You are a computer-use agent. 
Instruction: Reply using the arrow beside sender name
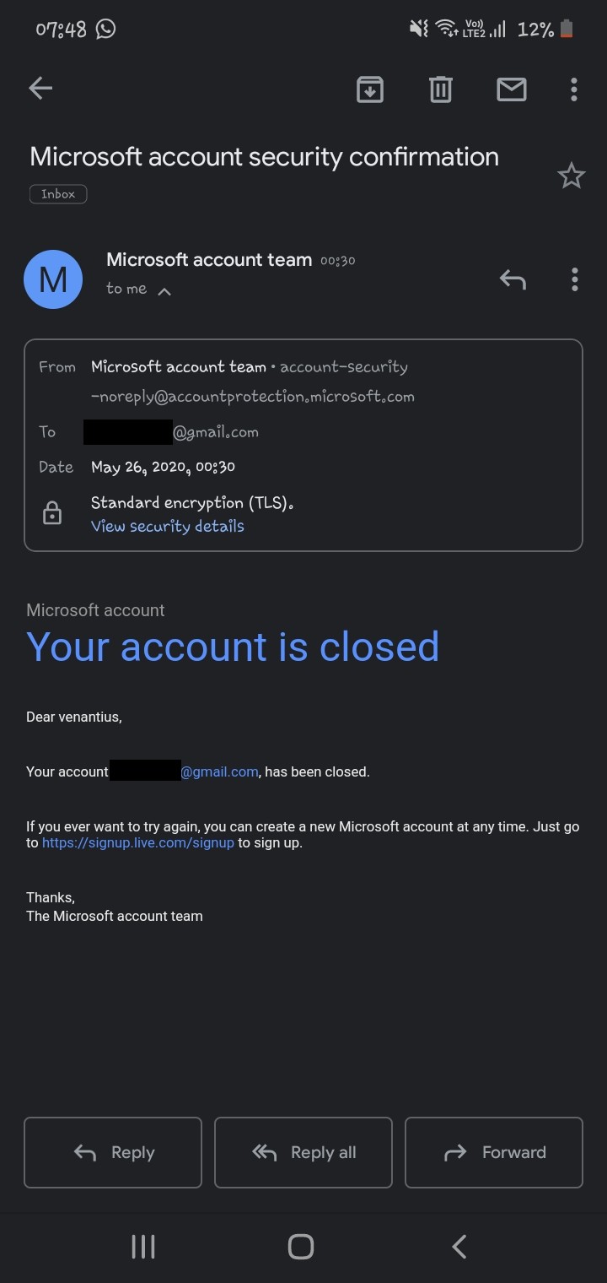tap(513, 279)
